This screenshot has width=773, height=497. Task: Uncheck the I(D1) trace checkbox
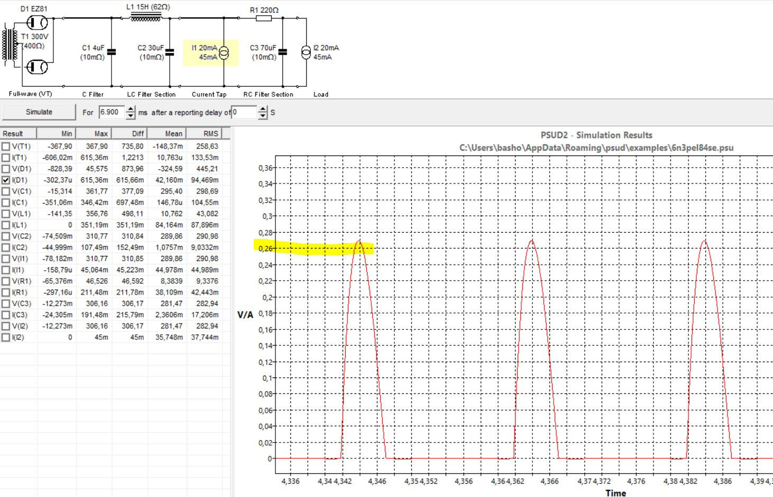pos(6,180)
